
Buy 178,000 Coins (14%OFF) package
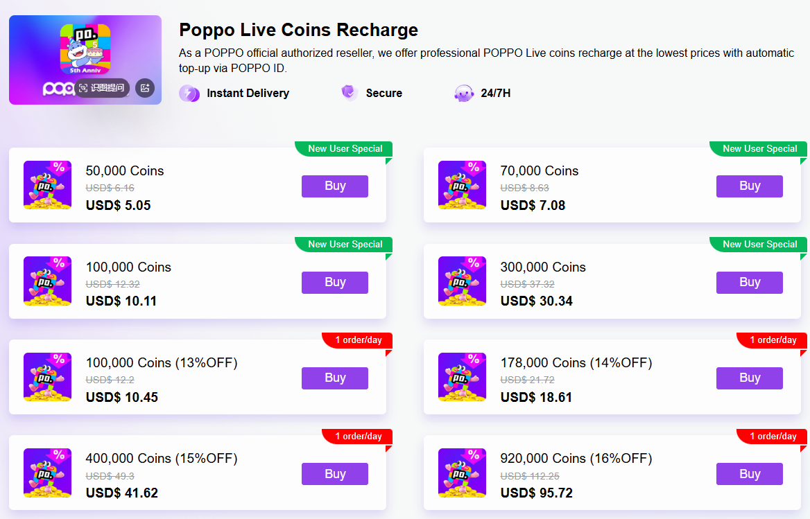click(x=749, y=378)
